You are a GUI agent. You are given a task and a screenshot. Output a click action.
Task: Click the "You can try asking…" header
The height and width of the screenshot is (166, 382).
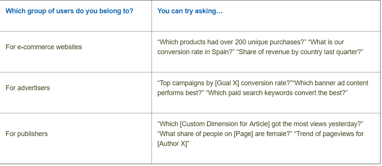coord(190,11)
